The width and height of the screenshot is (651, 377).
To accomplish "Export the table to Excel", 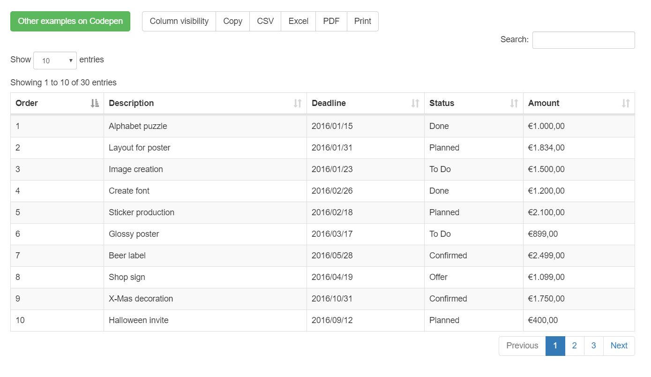I will (x=299, y=21).
